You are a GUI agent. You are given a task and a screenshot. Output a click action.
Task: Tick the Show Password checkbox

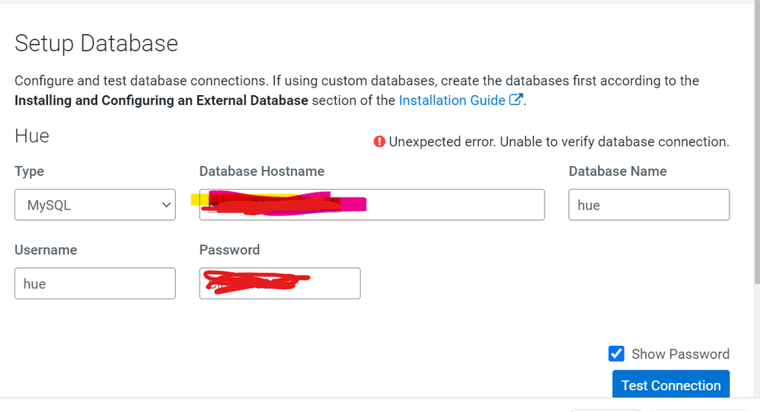[x=616, y=354]
